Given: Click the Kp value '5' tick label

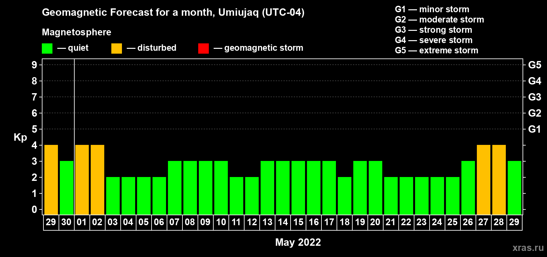Looking at the screenshot, I should [x=34, y=129].
